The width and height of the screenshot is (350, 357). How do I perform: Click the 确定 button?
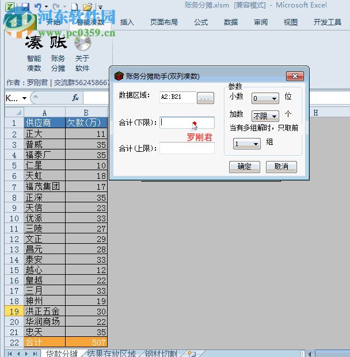(245, 167)
